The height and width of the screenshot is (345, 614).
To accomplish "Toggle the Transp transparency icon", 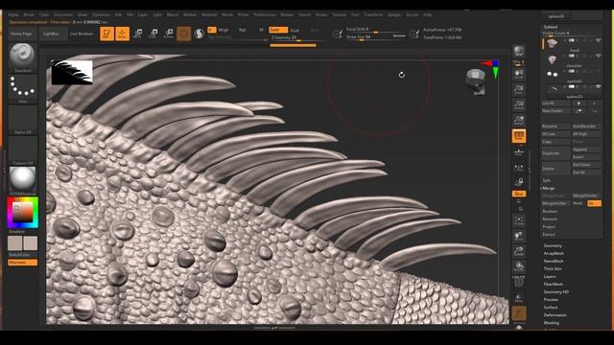I will pos(519,298).
